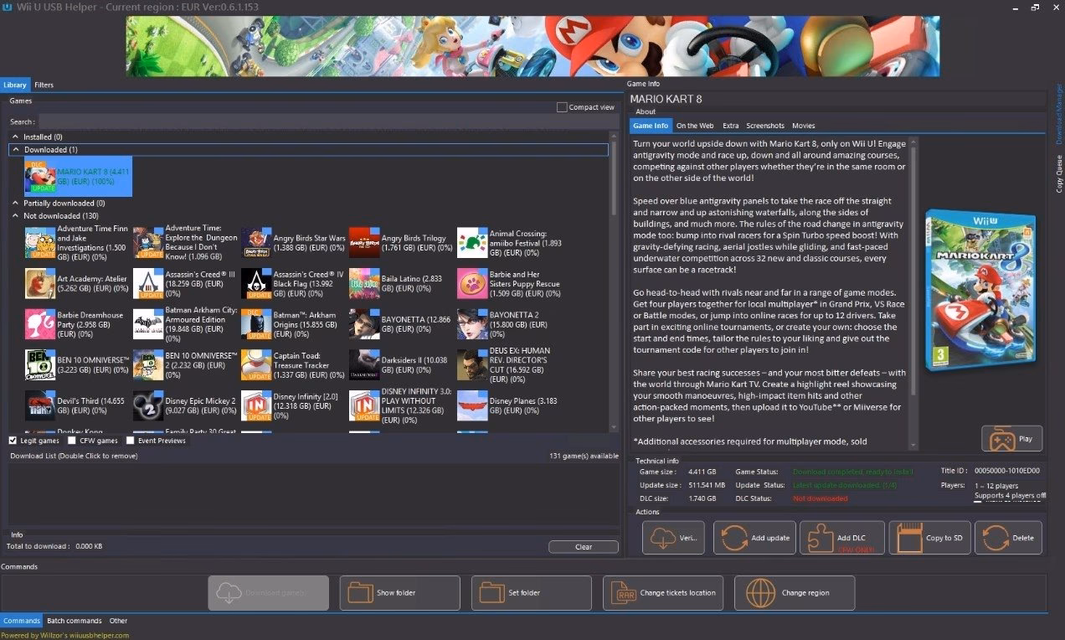Screen dimensions: 1065x640
Task: Select the Assassin's Creed III icon
Action: pyautogui.click(x=148, y=284)
